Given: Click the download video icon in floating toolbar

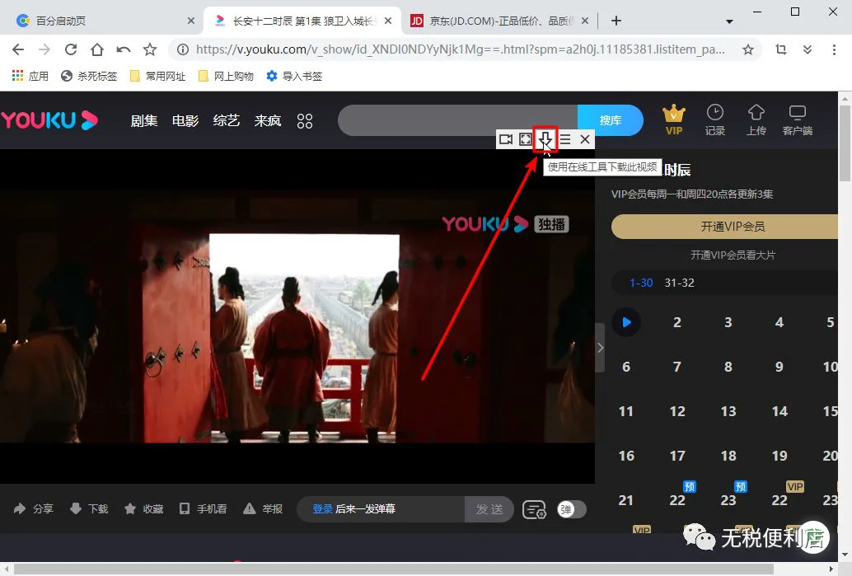Looking at the screenshot, I should [545, 139].
